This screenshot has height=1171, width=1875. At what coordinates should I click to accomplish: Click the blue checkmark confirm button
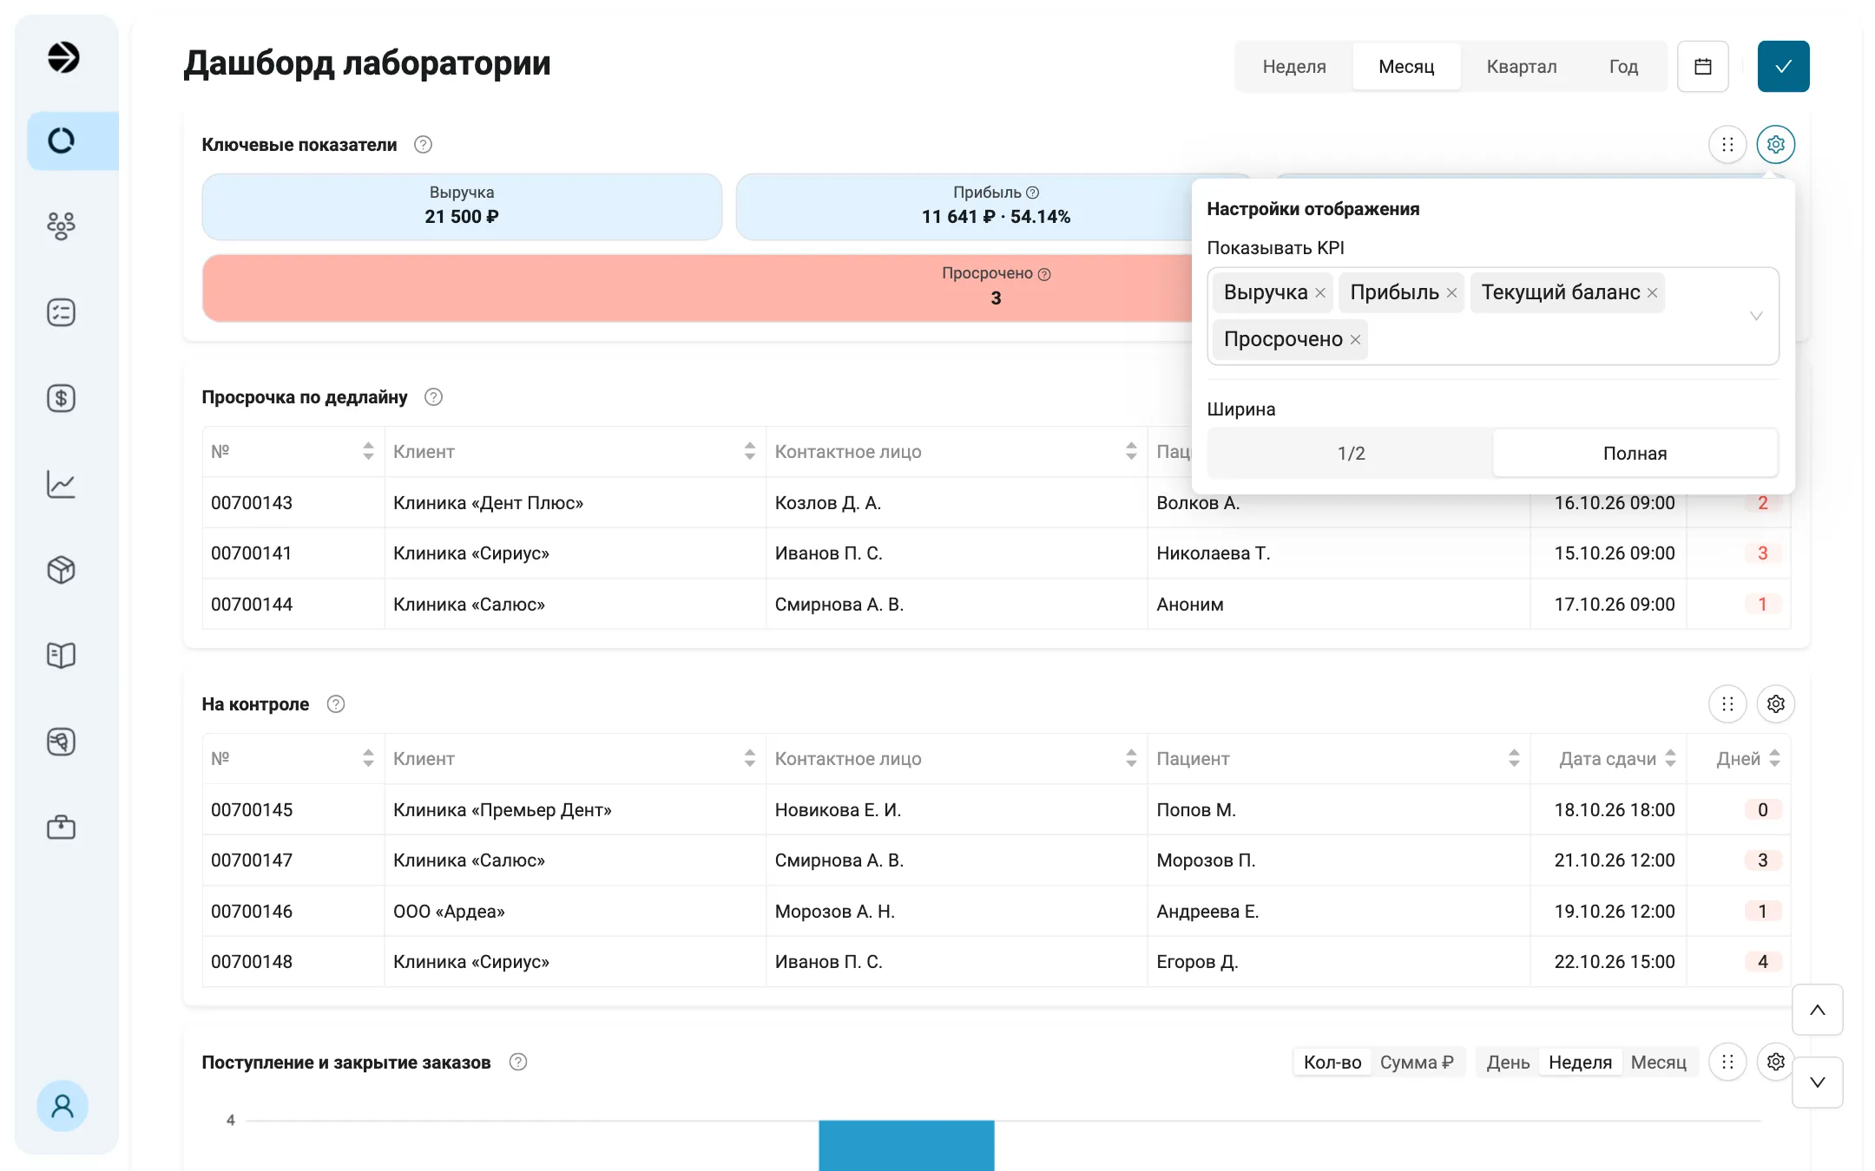(1784, 67)
